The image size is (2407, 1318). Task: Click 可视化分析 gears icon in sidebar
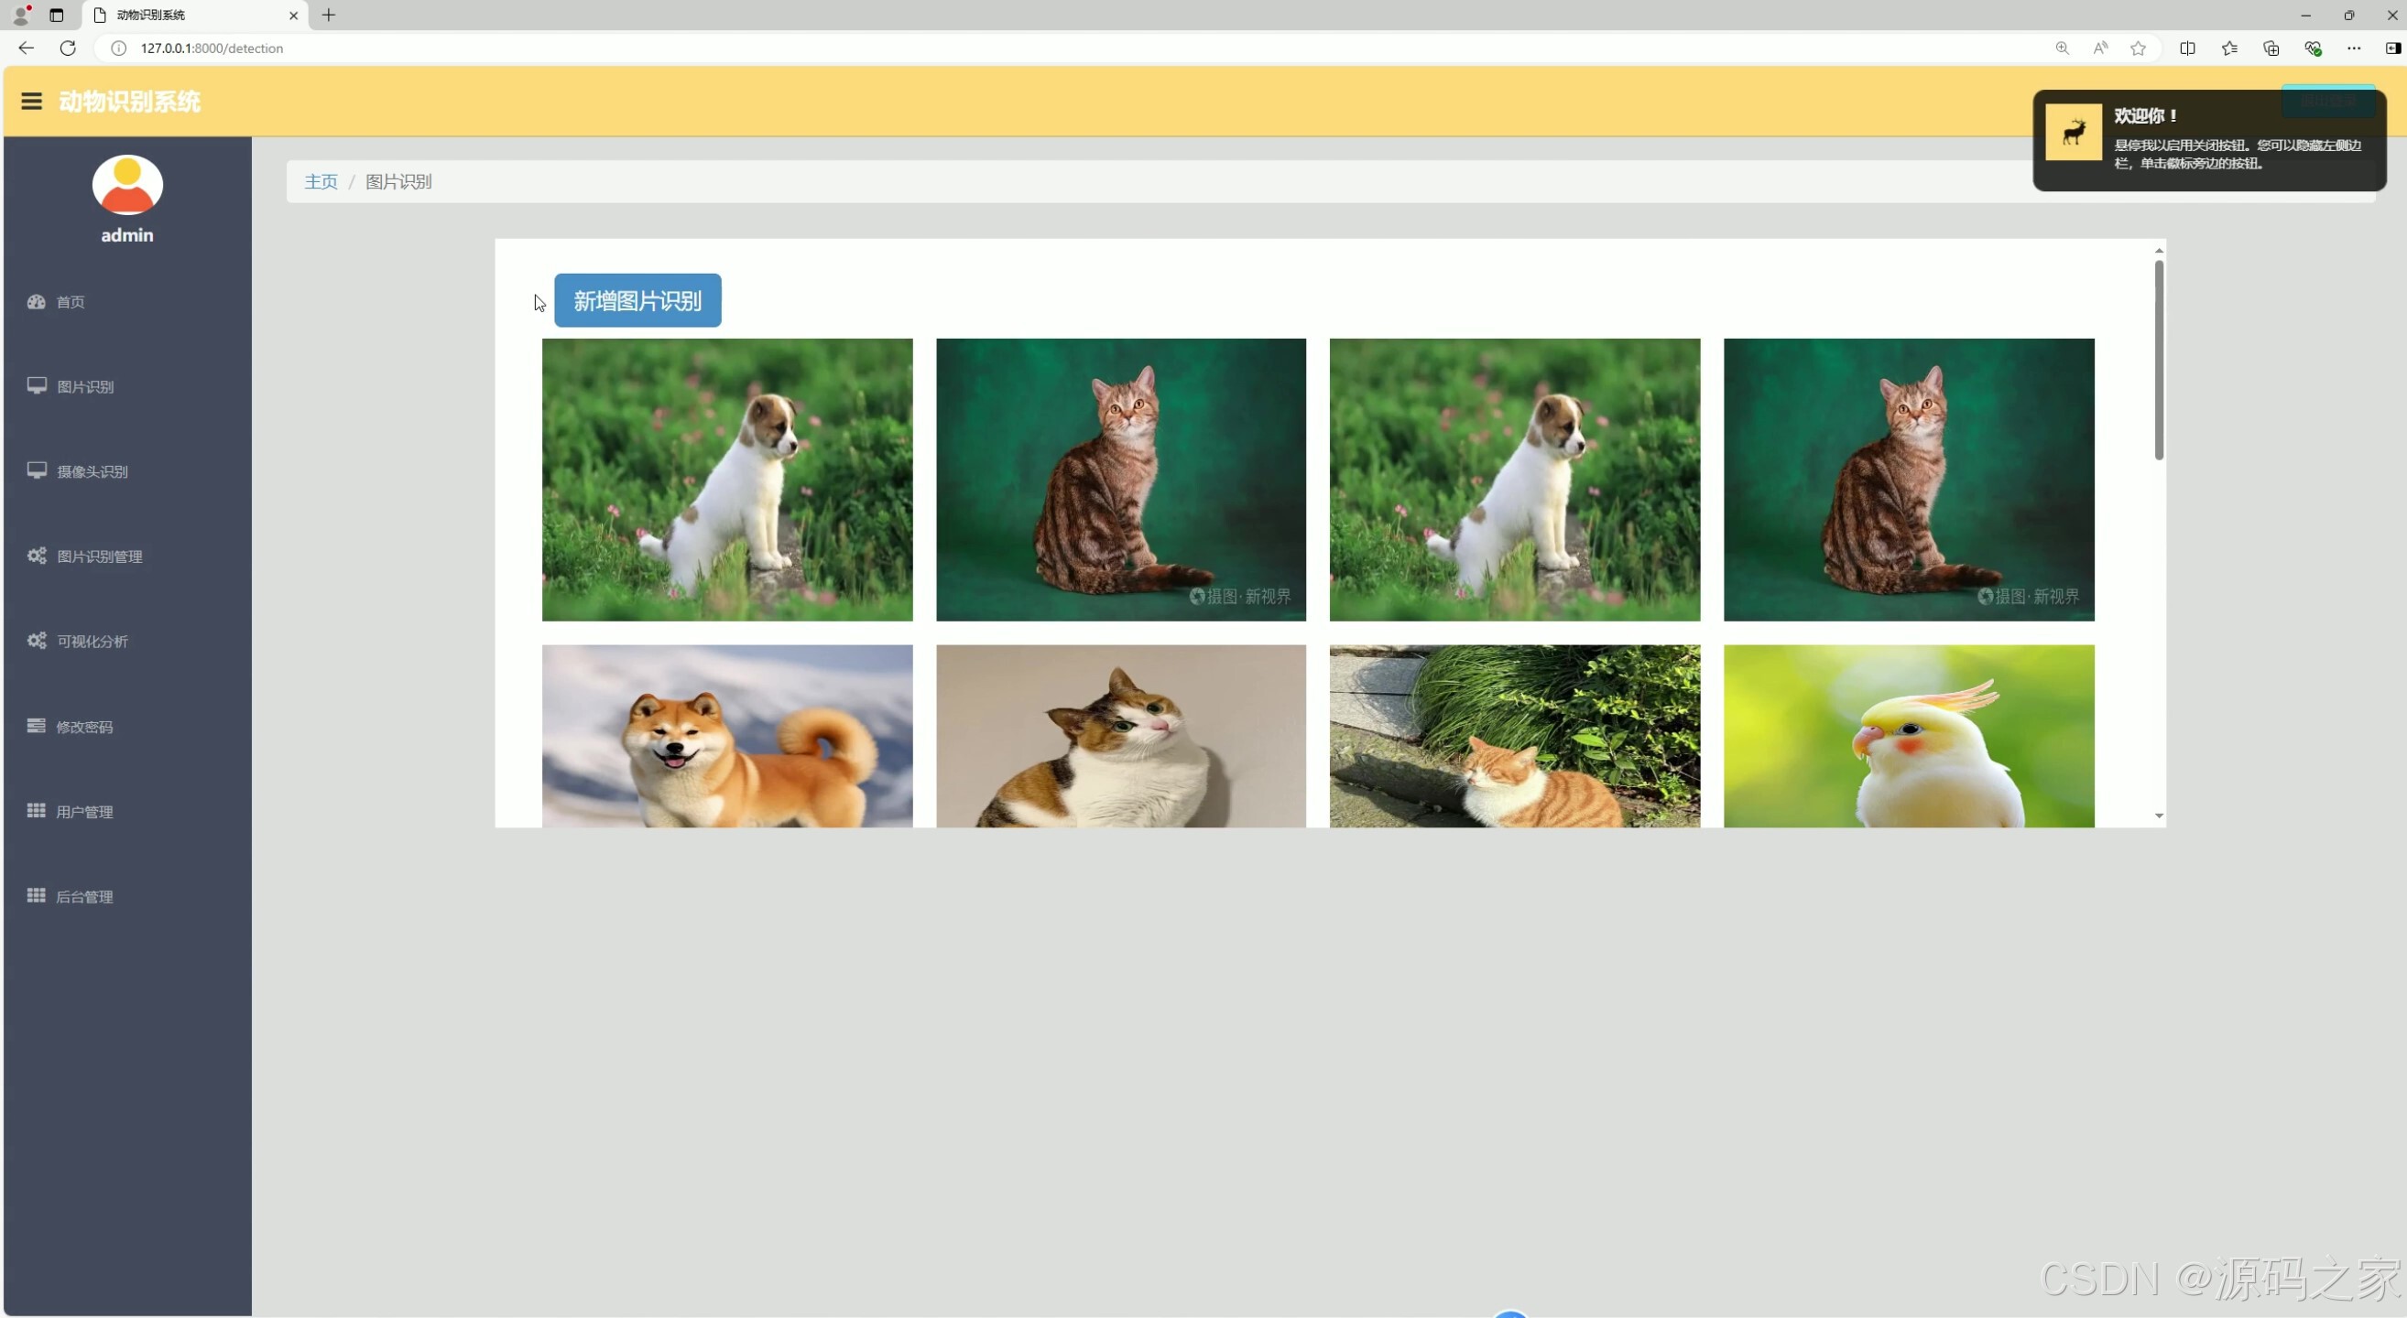click(x=37, y=641)
